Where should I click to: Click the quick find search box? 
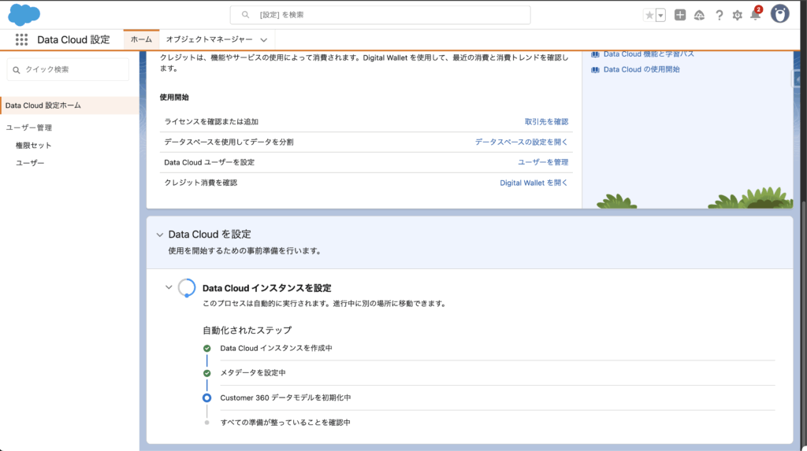68,69
